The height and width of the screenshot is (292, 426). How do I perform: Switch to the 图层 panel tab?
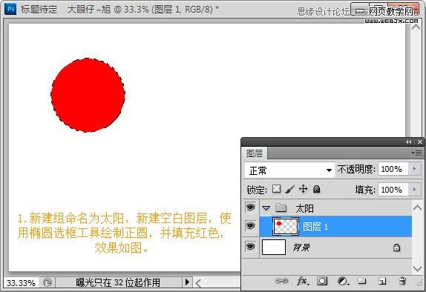coord(255,153)
